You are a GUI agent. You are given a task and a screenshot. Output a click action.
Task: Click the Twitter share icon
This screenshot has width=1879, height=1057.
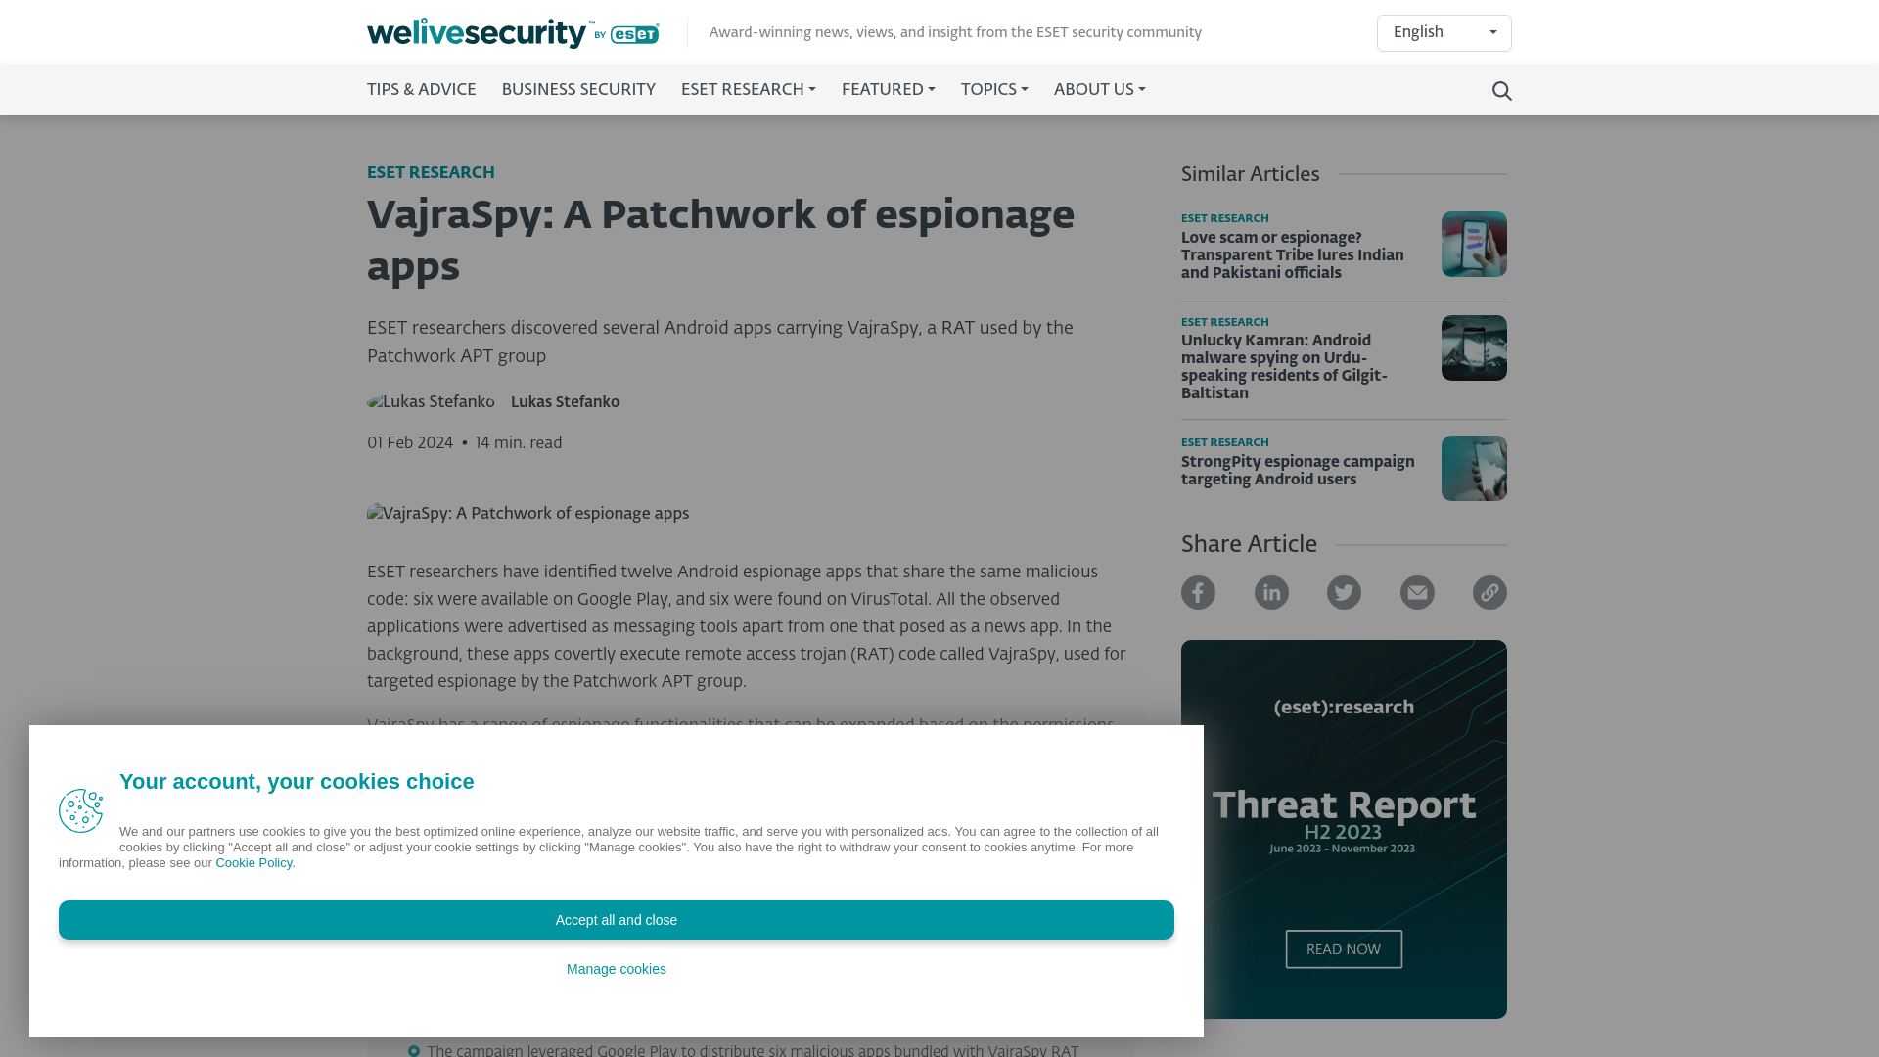click(1344, 592)
